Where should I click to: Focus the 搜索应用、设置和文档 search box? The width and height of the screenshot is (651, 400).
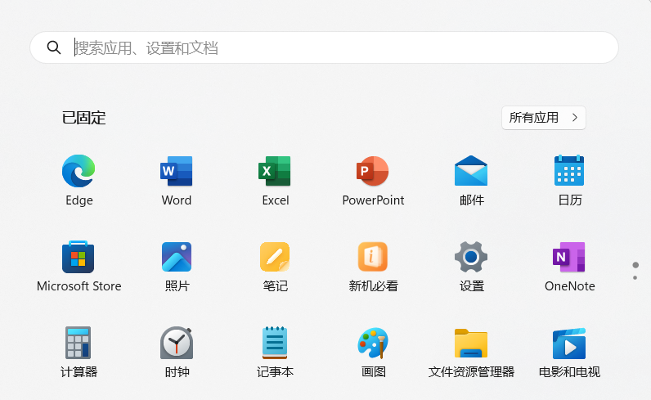[324, 47]
